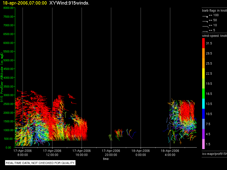Click 'REAL-TIME DATA, NOT CHECKED FOR QUALITY' notice
This screenshot has height=170, width=227.
pos(40,163)
